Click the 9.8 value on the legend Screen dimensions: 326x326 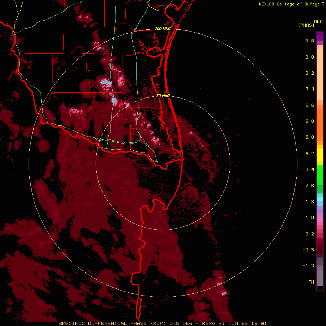coord(310,41)
